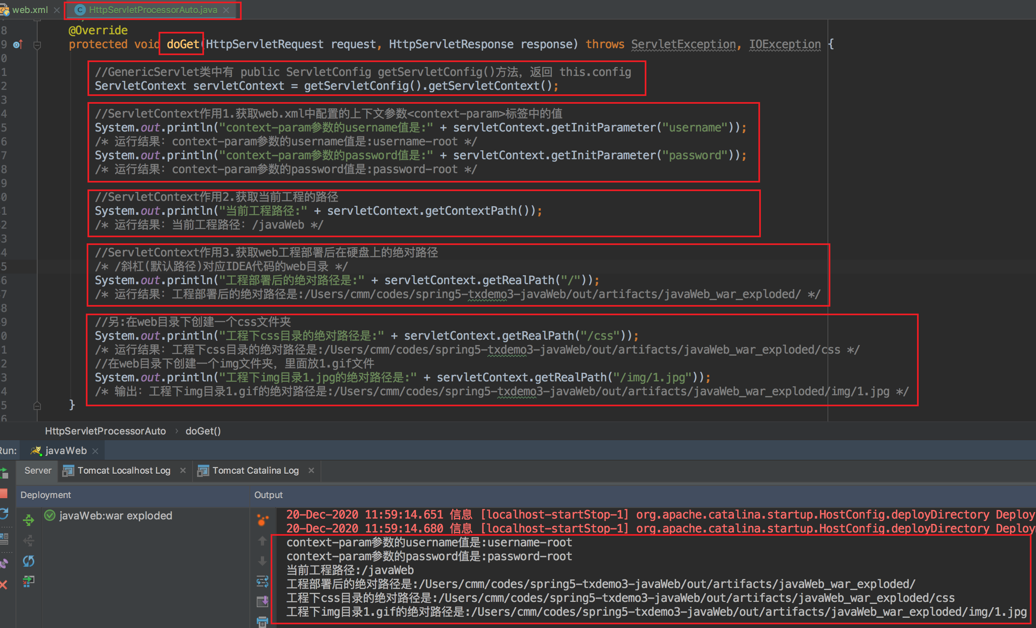The width and height of the screenshot is (1036, 628).
Task: Click the Tomcat orange icon beside output
Action: point(262,520)
